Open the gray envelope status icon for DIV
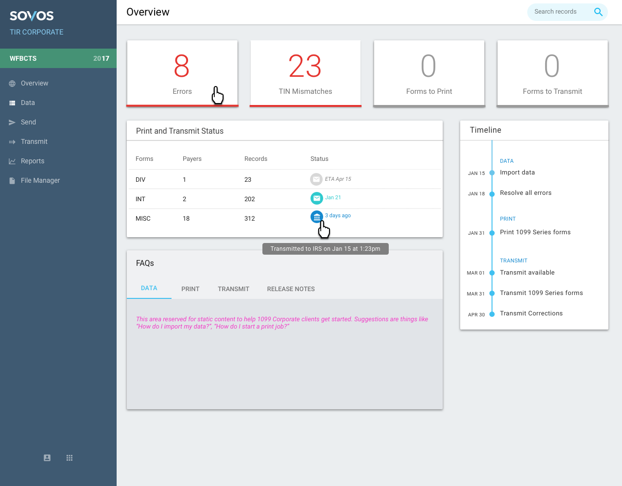The width and height of the screenshot is (622, 486). tap(316, 179)
